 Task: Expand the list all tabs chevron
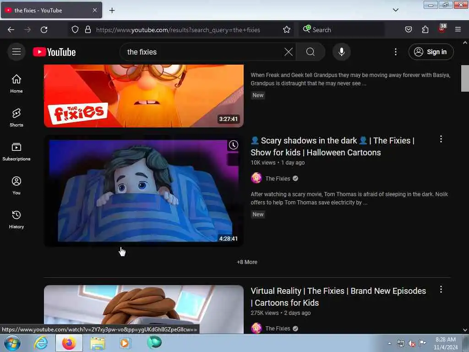click(x=395, y=10)
